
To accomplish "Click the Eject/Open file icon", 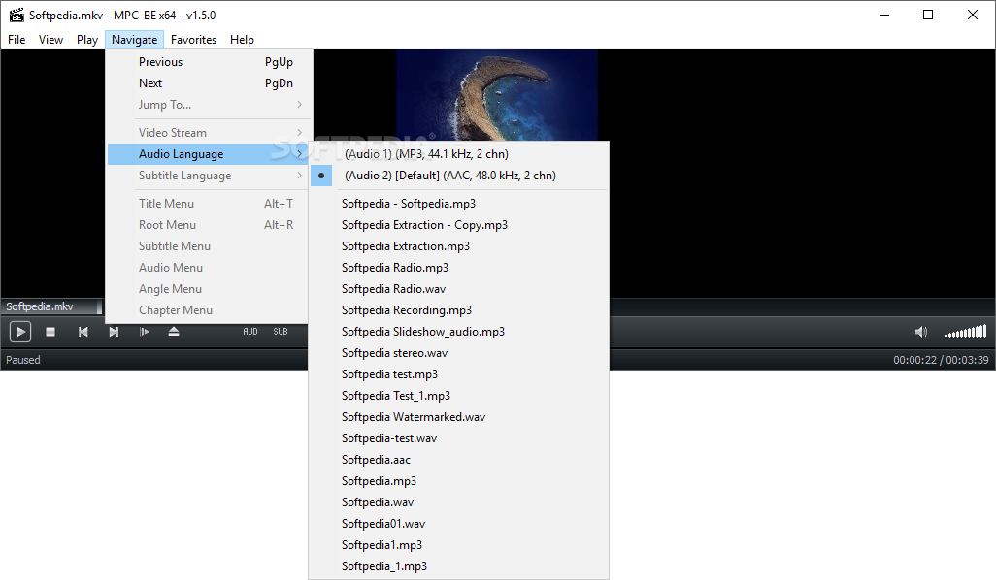I will (x=174, y=332).
